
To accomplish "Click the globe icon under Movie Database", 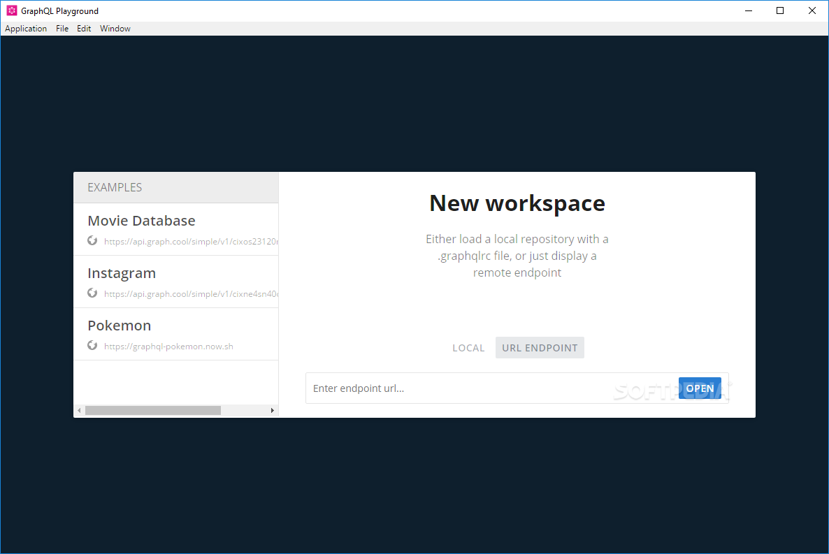I will 92,240.
